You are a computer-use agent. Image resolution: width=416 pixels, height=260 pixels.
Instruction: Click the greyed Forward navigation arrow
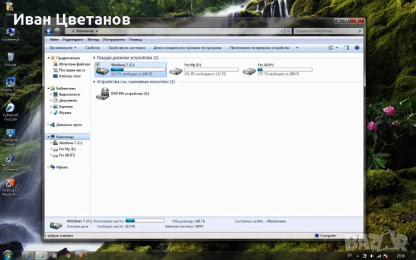point(57,31)
